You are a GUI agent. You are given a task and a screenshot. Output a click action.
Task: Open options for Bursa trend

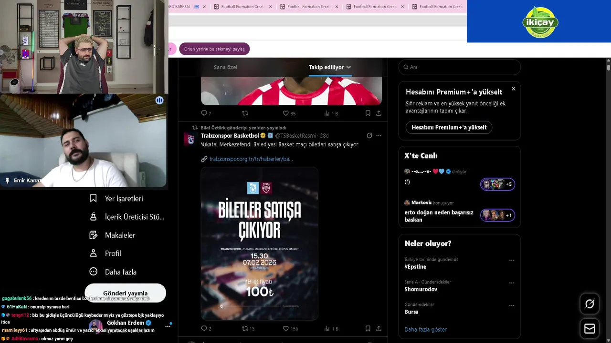[x=512, y=305]
